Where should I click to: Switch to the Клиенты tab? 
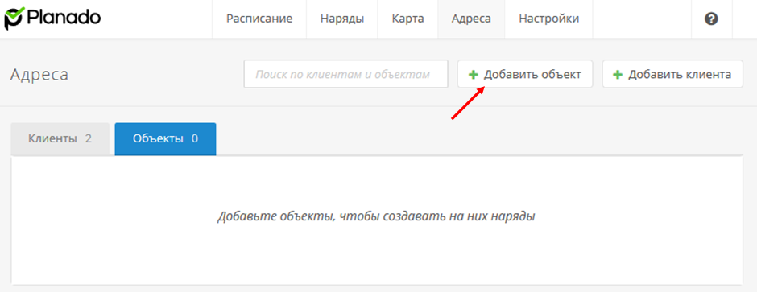tap(60, 139)
